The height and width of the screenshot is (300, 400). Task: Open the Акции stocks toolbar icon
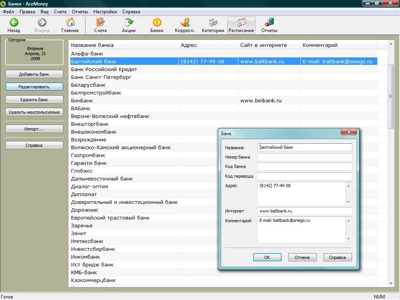[129, 22]
